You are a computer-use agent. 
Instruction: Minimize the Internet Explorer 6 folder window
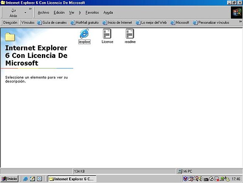[230, 3]
